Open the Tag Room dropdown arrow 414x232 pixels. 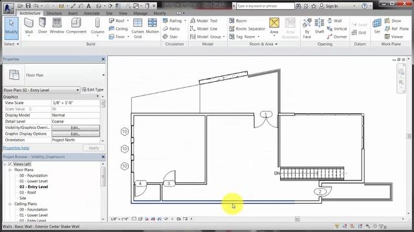259,37
